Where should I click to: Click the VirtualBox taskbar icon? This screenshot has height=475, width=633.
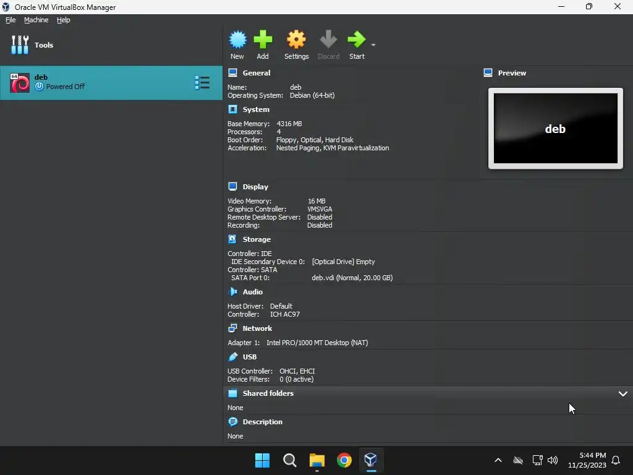(371, 460)
